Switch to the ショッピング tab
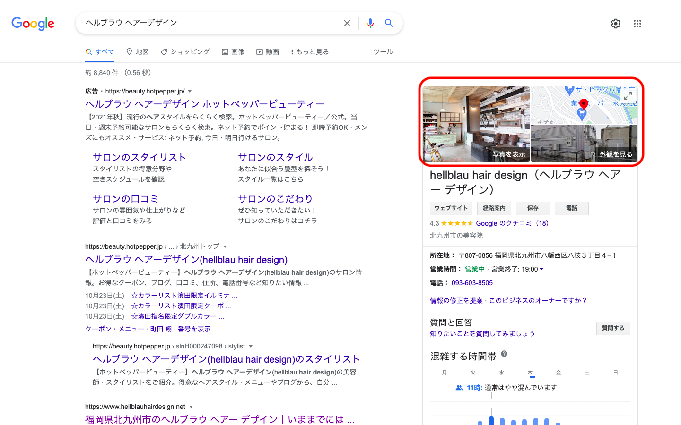Screen dimensions: 681x425 [185, 52]
